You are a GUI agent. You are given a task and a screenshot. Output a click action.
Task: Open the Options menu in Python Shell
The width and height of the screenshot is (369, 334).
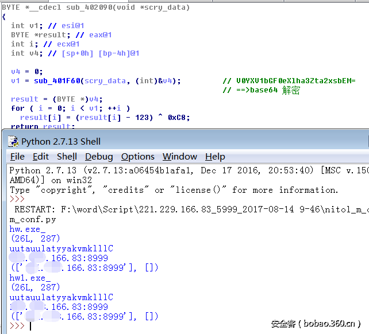(138, 157)
